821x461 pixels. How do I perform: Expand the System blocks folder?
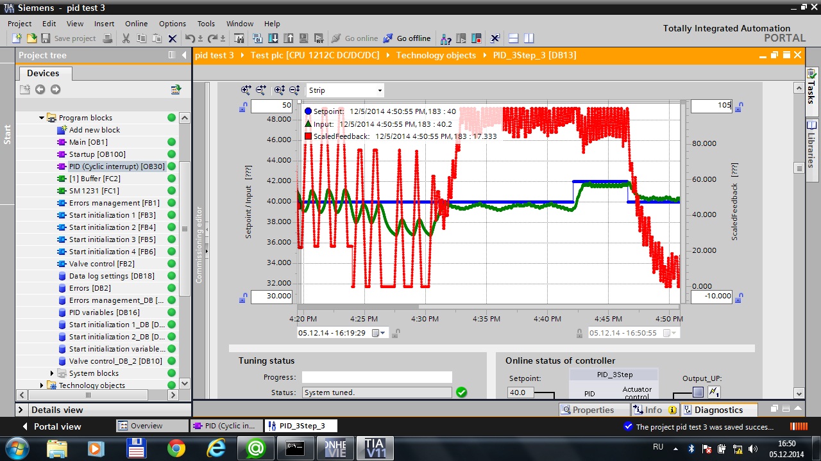tap(52, 373)
